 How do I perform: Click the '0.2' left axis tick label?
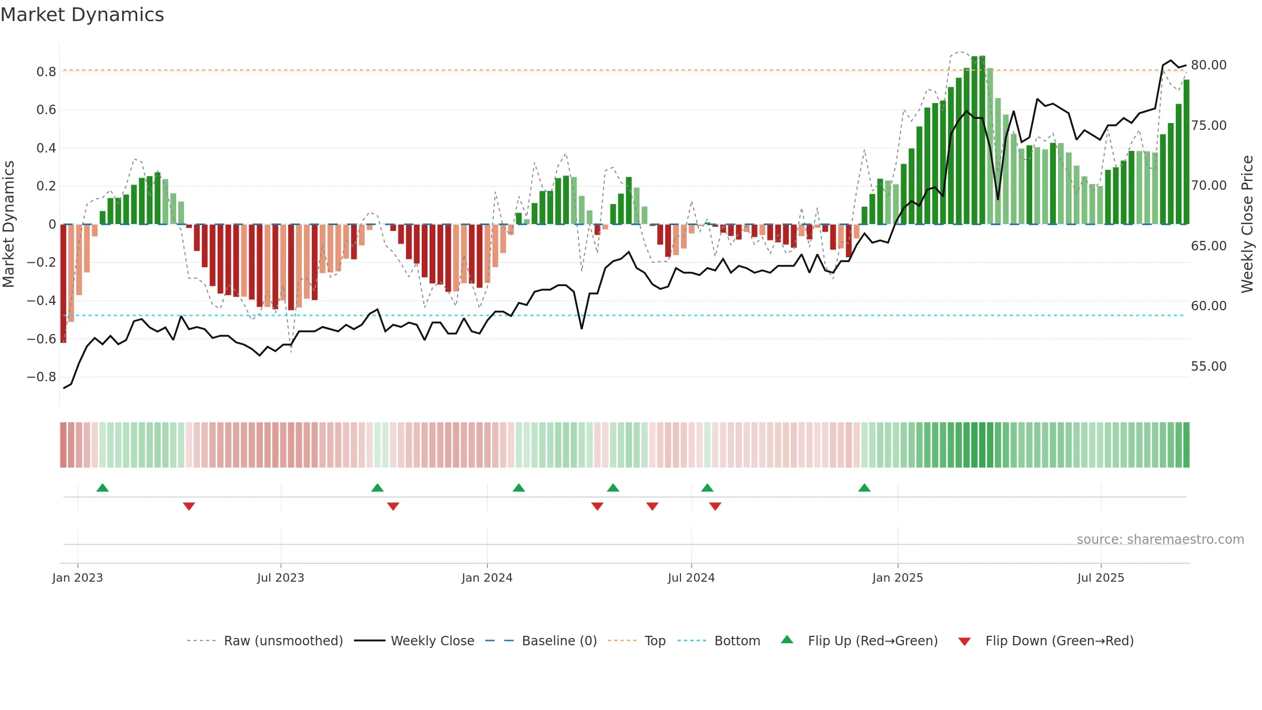46,186
